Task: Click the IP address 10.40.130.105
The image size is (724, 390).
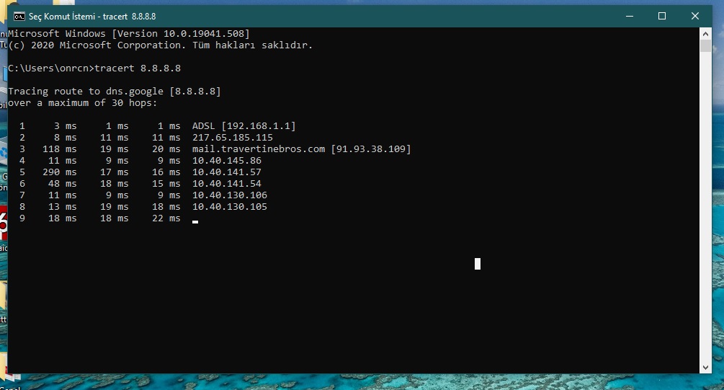Action: click(x=230, y=207)
